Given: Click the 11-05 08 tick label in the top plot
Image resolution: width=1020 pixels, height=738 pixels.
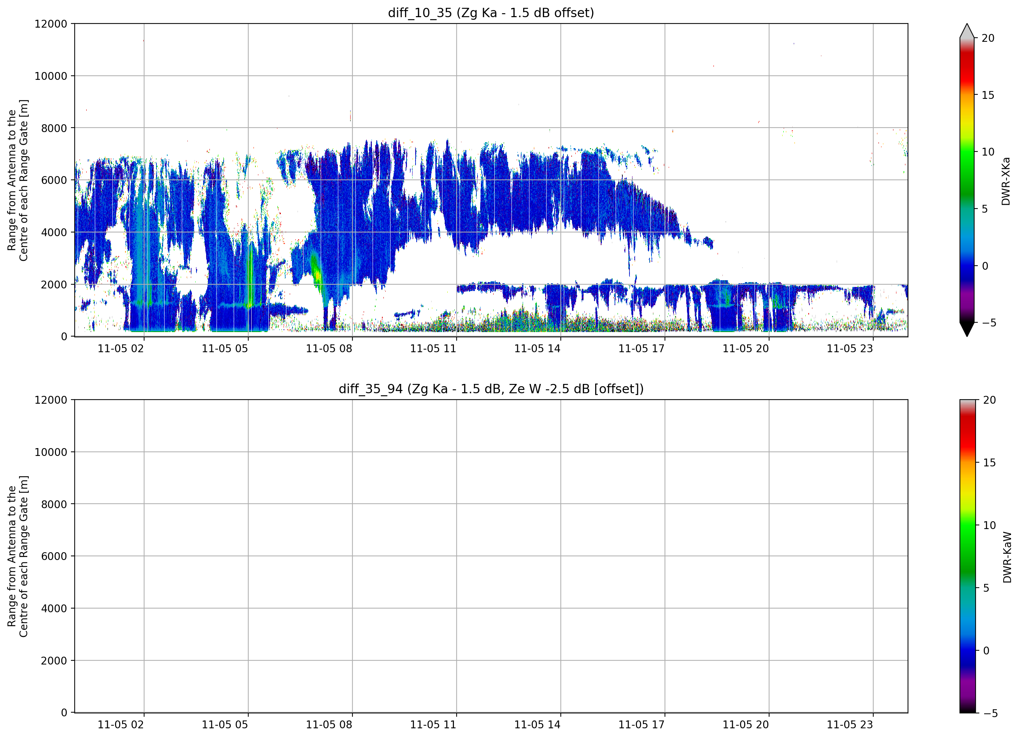Looking at the screenshot, I should 329,348.
